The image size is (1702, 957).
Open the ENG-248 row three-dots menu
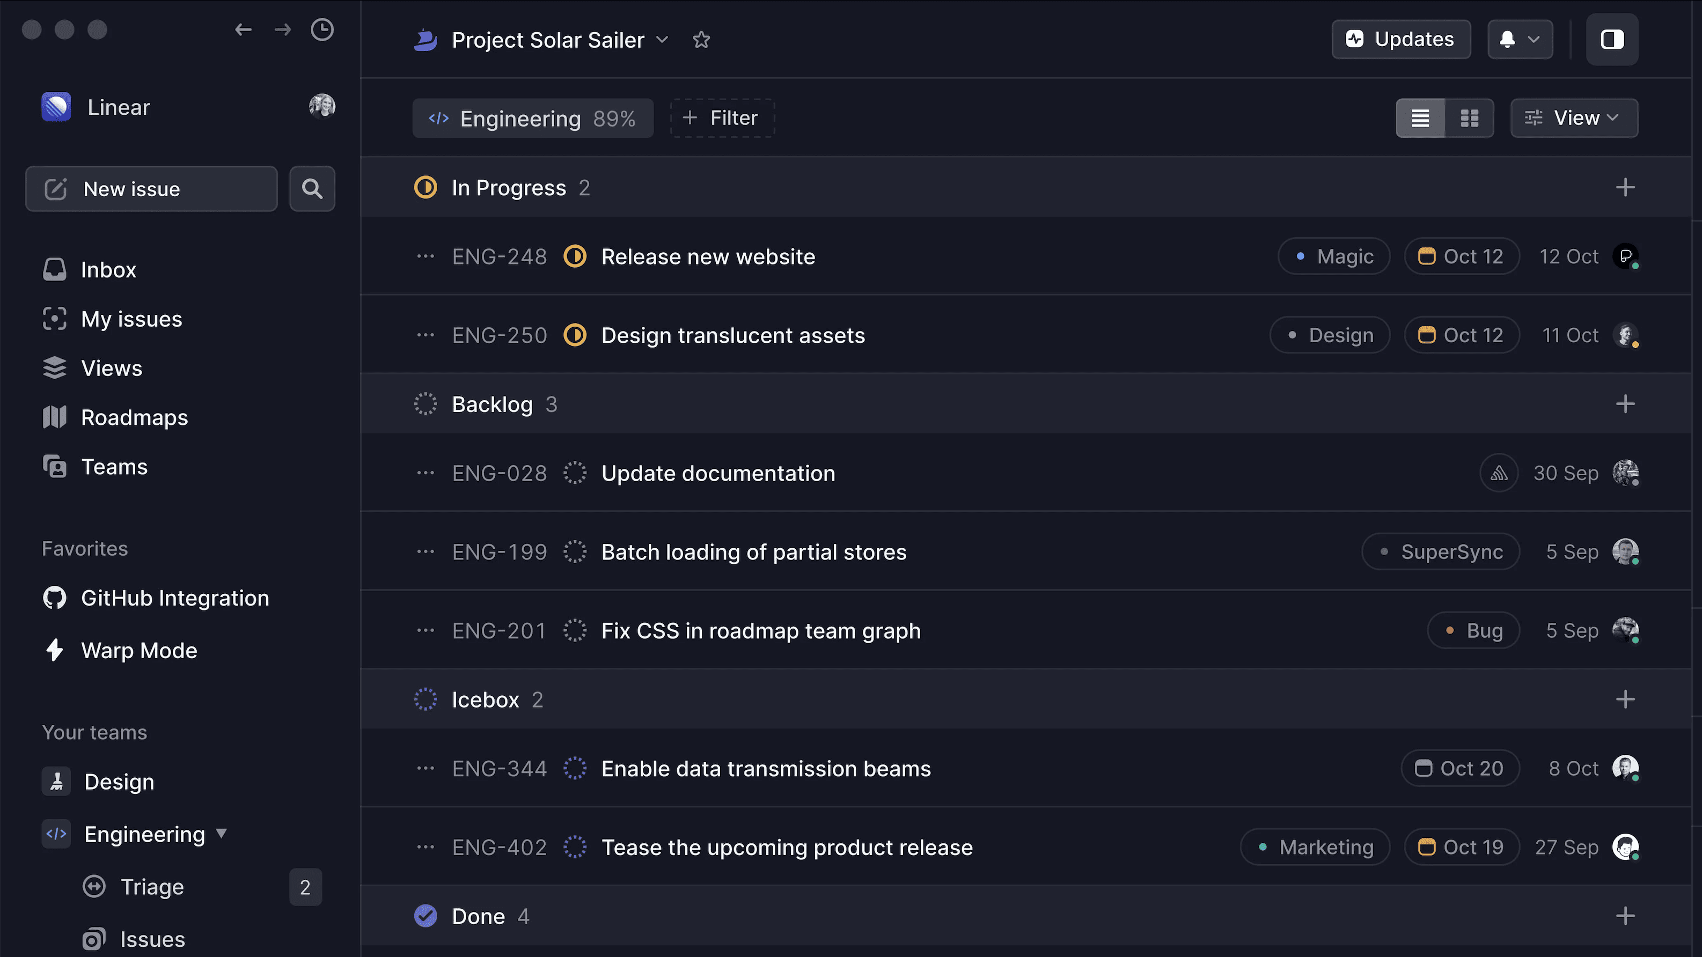point(426,256)
